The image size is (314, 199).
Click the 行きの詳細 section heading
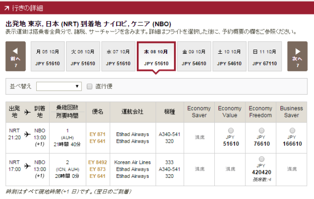[x=27, y=8]
